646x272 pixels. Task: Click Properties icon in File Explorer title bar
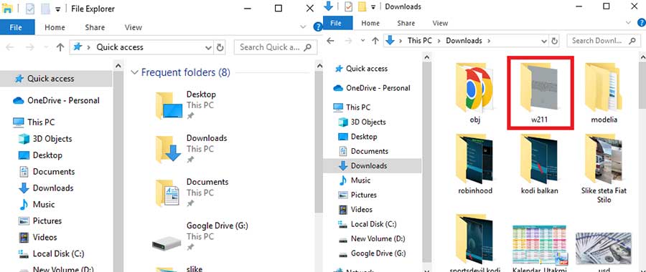(x=30, y=9)
